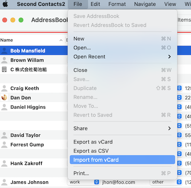
Task: Close the File menu via its title
Action: click(78, 4)
